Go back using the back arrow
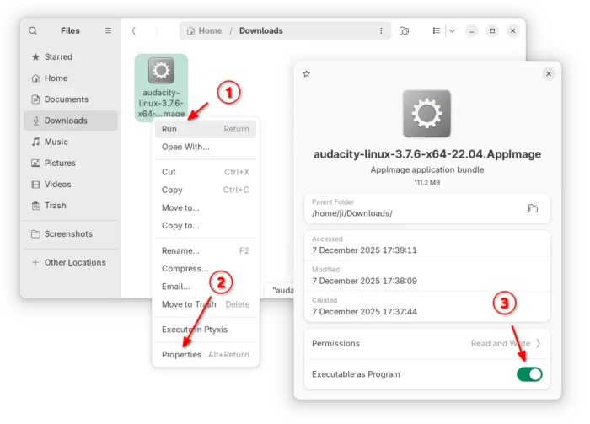 tap(134, 30)
